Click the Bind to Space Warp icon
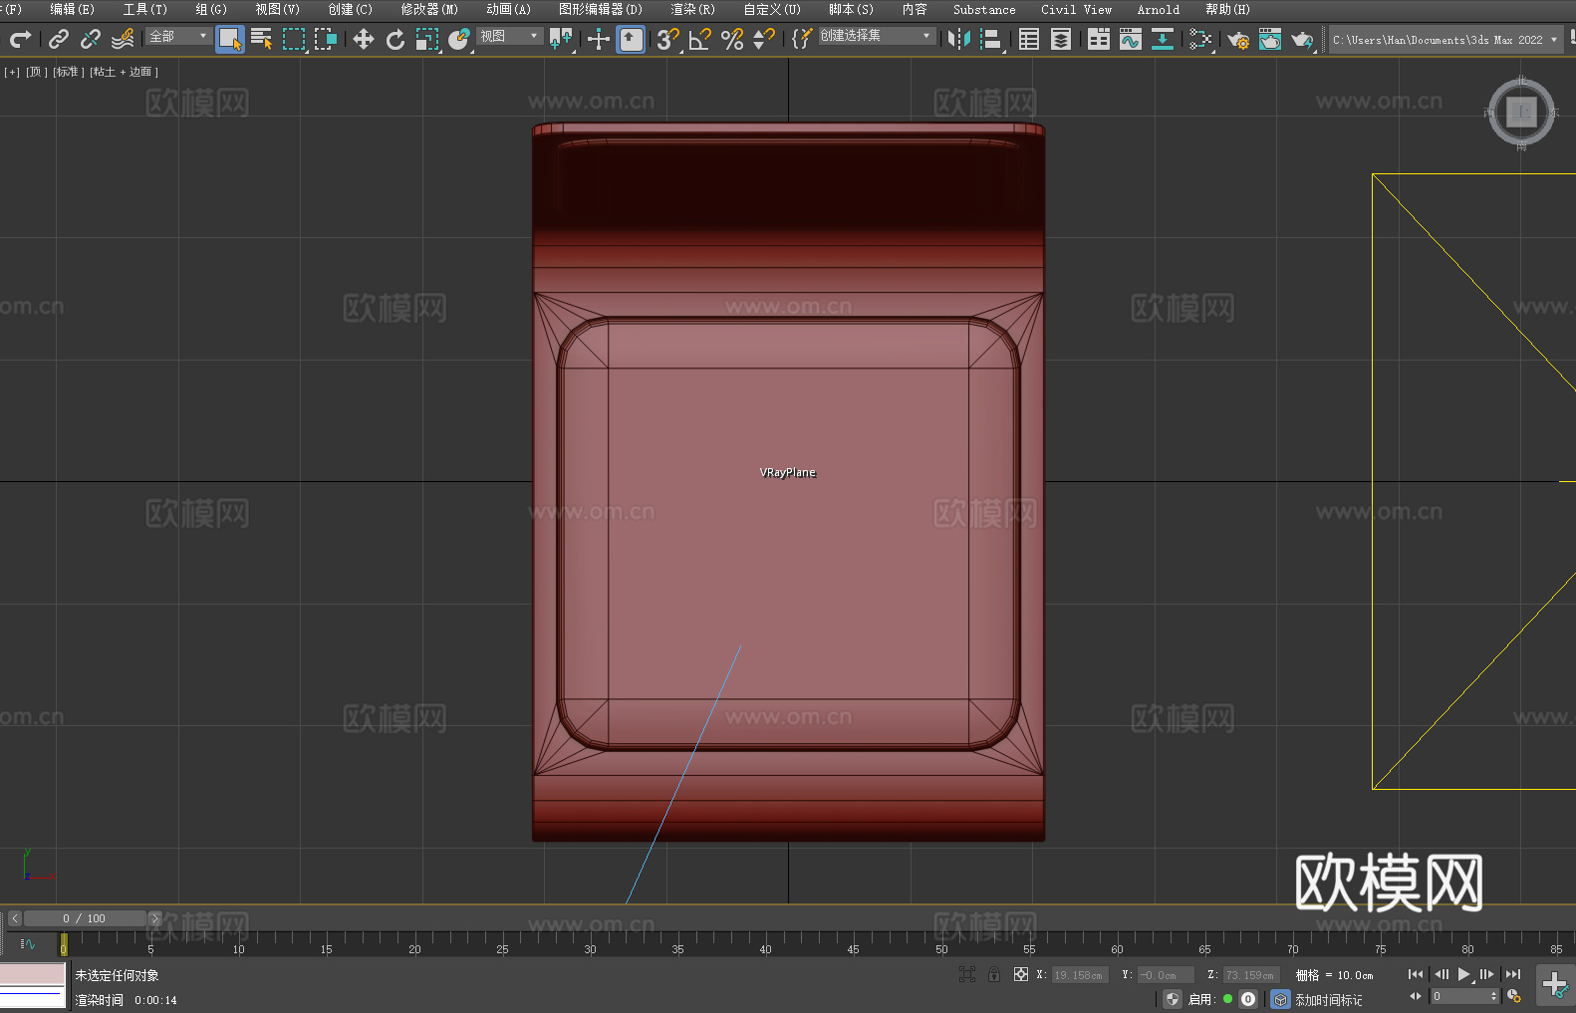The image size is (1576, 1013). (123, 39)
